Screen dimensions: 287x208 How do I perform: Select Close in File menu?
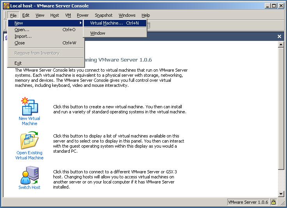point(46,43)
